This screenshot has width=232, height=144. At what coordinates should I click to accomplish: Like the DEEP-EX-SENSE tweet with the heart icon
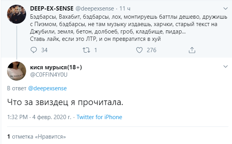coord(139,50)
